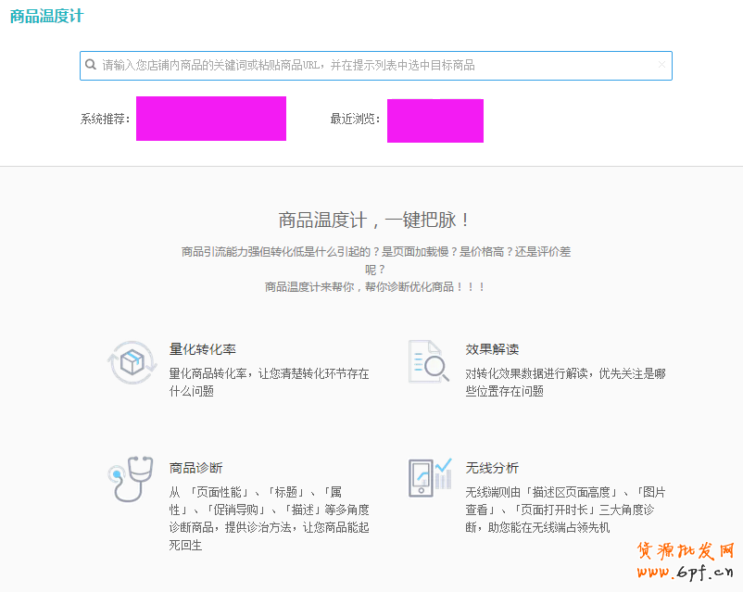Click the 商品温度计，一键把脉 headline
The image size is (743, 592).
(375, 220)
